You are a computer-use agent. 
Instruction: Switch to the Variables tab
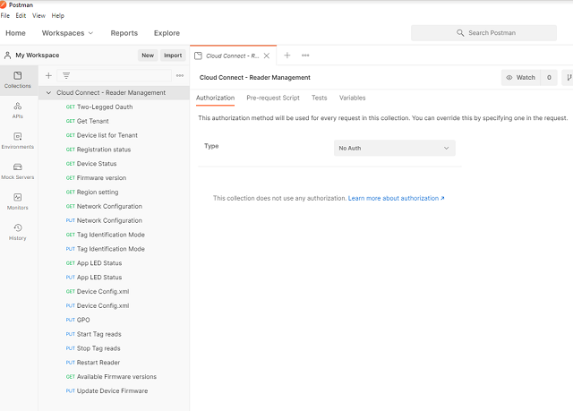(x=352, y=98)
